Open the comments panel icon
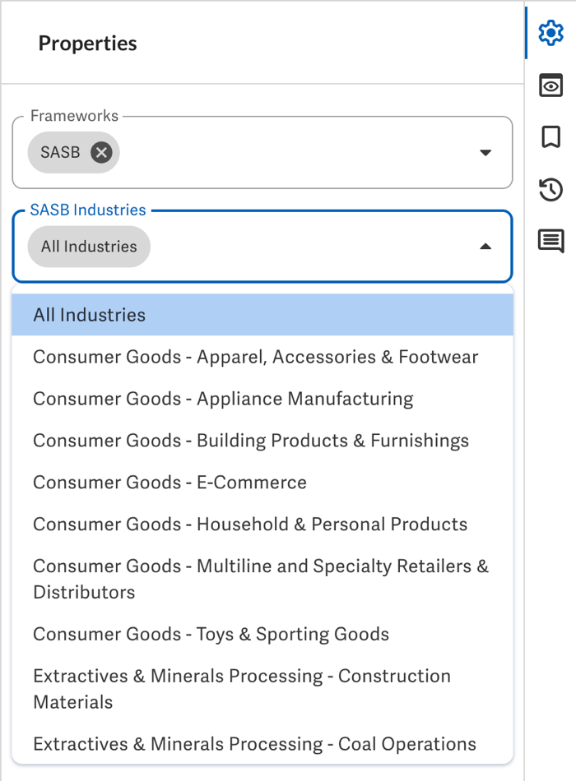 pos(550,241)
